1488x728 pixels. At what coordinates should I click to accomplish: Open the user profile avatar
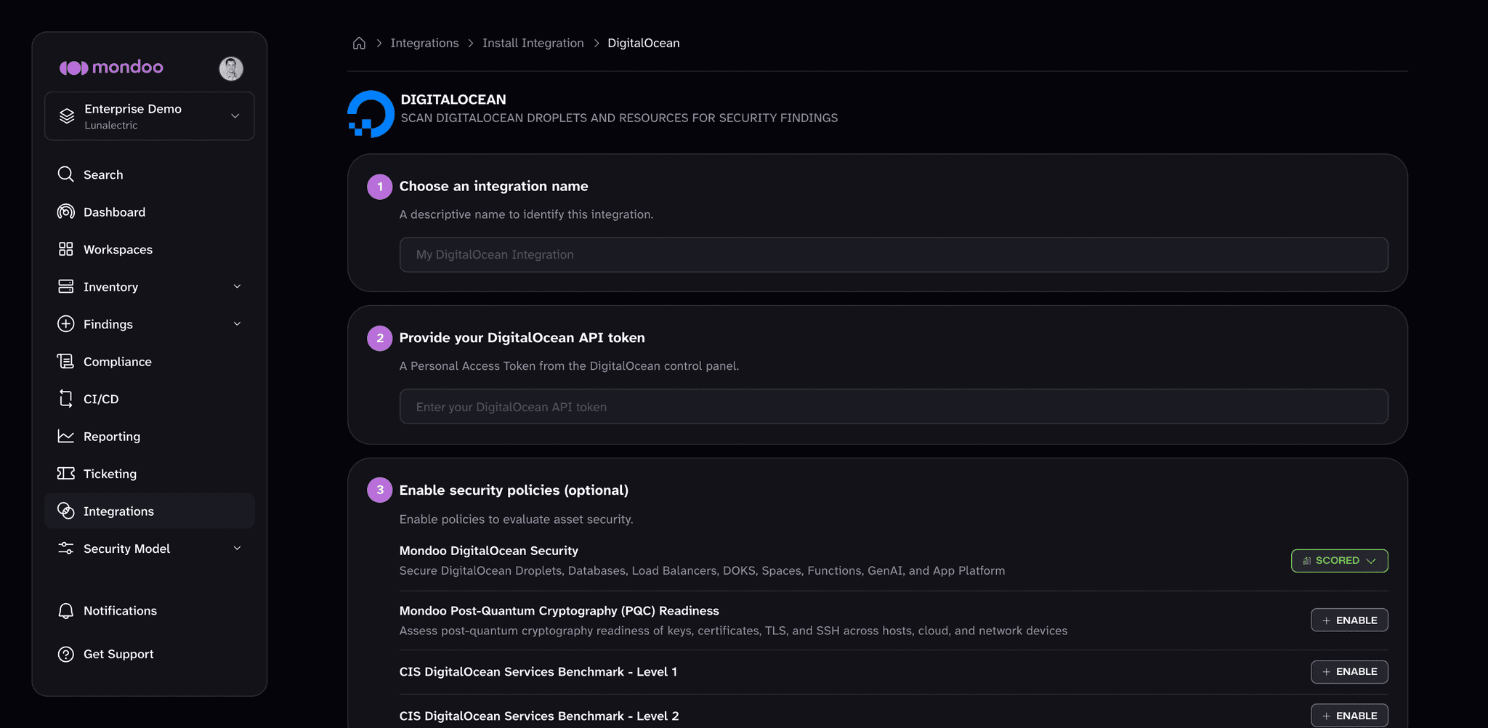click(x=231, y=68)
